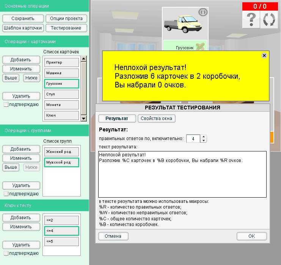Select the <=2 test key entry
281x265 pixels.
pyautogui.click(x=61, y=220)
